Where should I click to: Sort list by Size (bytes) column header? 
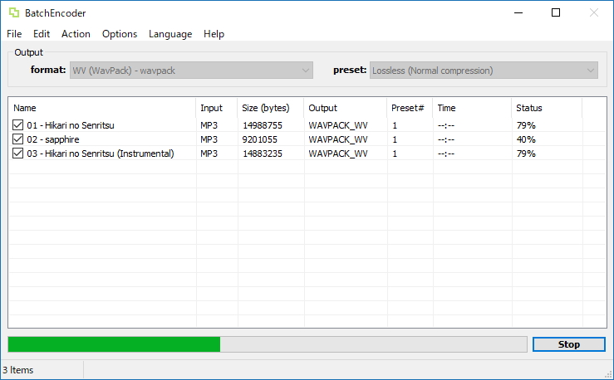270,108
